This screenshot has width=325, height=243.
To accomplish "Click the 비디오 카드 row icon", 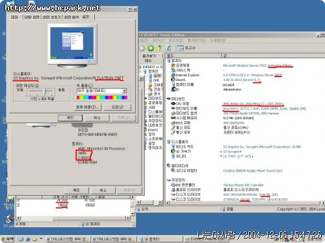I will click(173, 146).
